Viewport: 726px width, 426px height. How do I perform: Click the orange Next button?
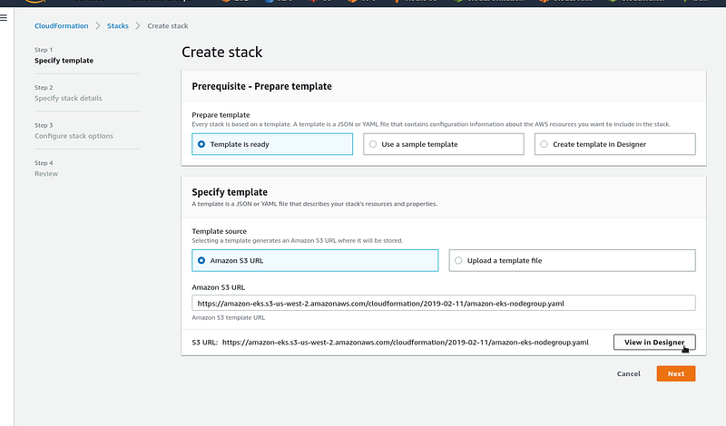click(x=676, y=373)
